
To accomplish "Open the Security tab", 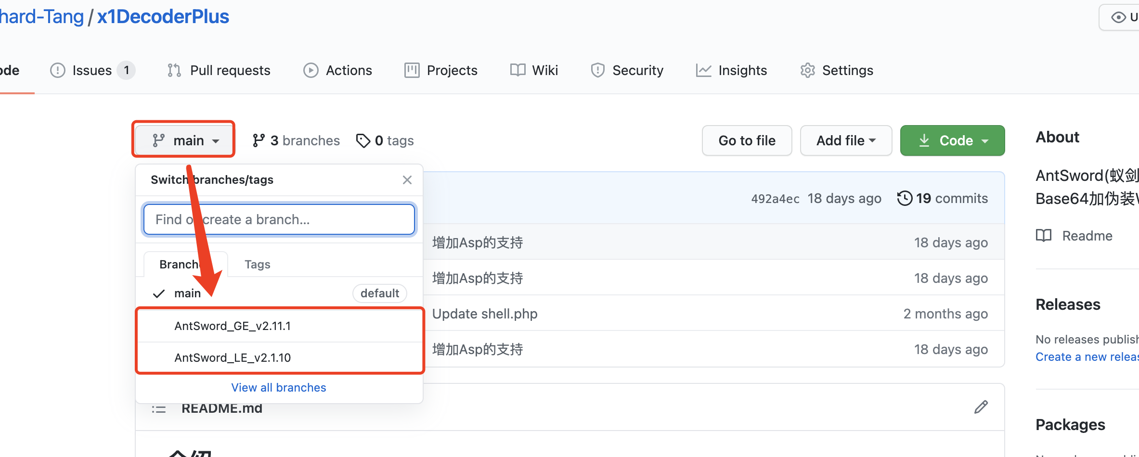I will [627, 70].
